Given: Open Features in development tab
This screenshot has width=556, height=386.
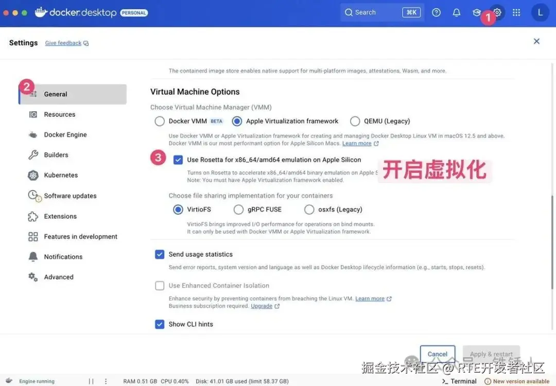Looking at the screenshot, I should (x=73, y=236).
